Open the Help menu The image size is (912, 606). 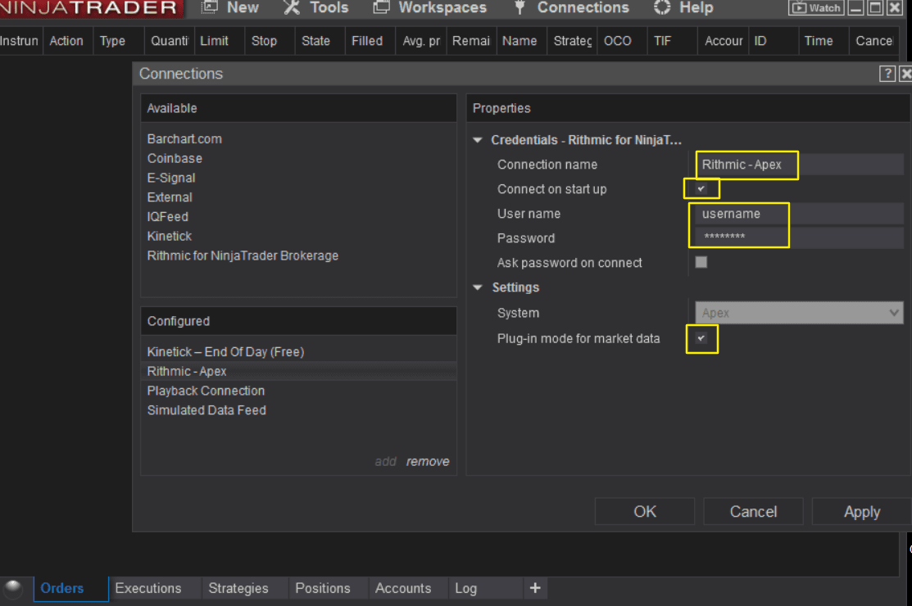pos(683,7)
